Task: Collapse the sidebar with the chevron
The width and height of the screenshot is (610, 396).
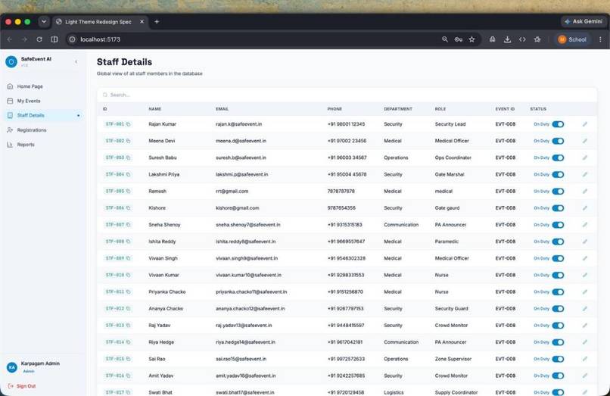Action: point(76,61)
